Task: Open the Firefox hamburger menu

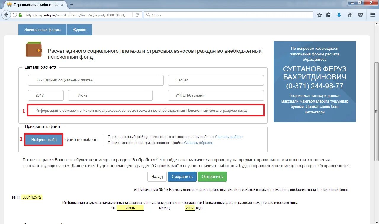Action: [x=372, y=15]
